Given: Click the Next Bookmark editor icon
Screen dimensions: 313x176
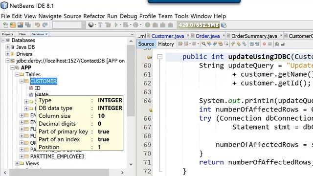Looking at the screenshot, I should [239, 44].
